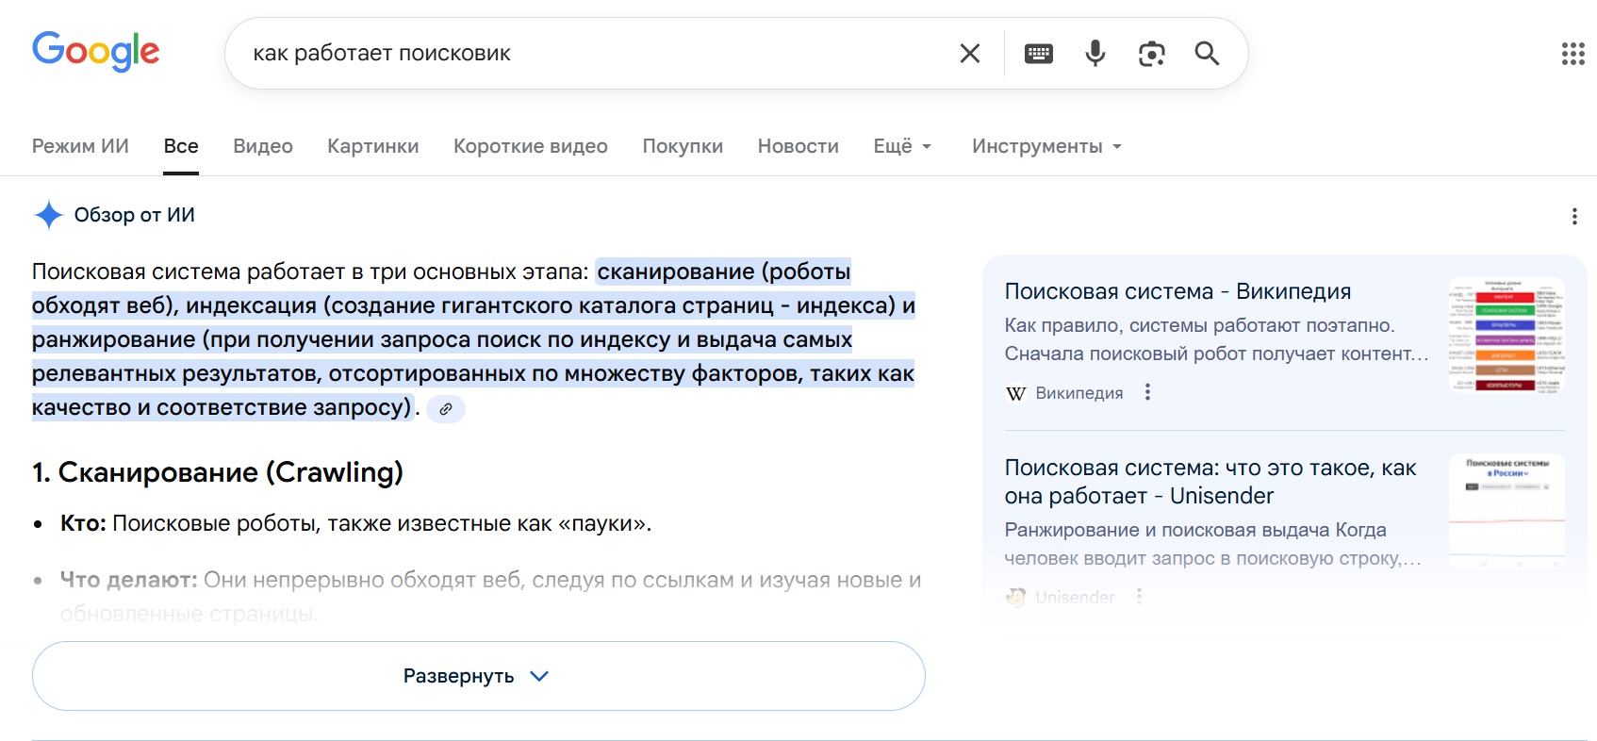The width and height of the screenshot is (1597, 741).
Task: Switch to the Видео tab
Action: tap(263, 146)
